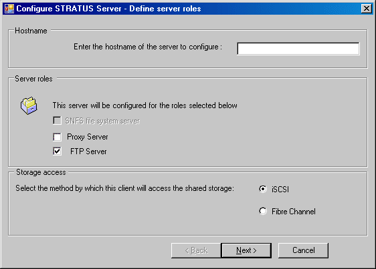Viewport: 376px width, 269px height.
Task: Click the Storage access group heading
Action: 41,172
